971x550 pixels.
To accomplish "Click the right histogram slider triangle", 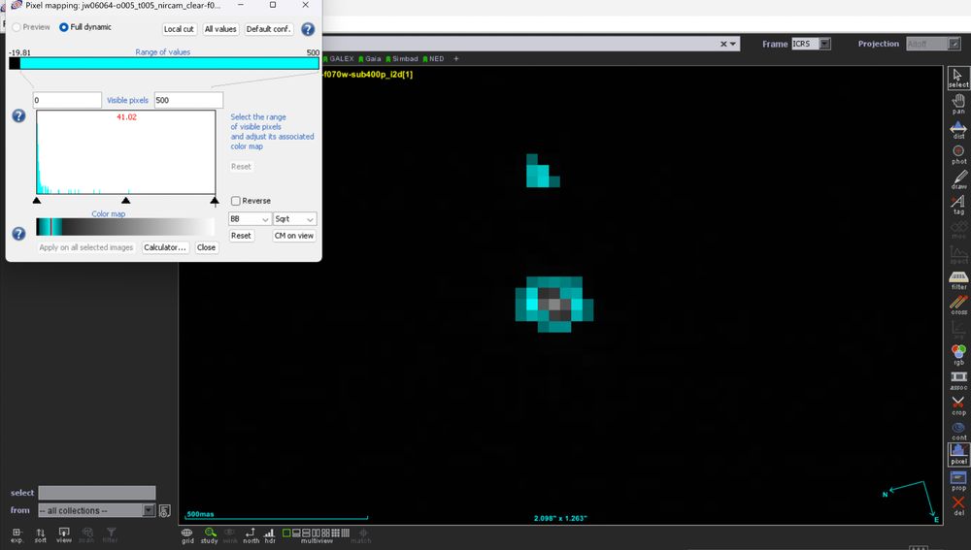I will [215, 201].
